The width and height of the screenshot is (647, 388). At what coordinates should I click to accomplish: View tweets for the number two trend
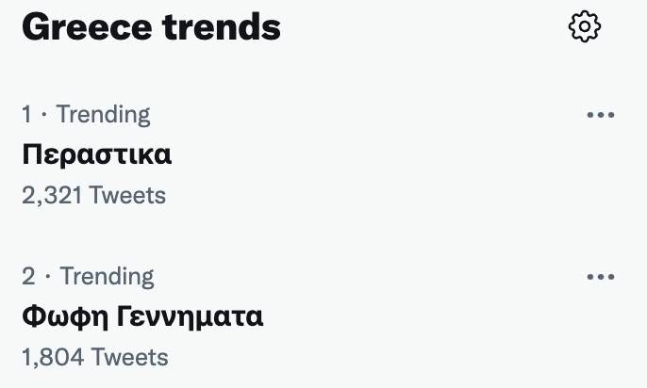point(142,316)
